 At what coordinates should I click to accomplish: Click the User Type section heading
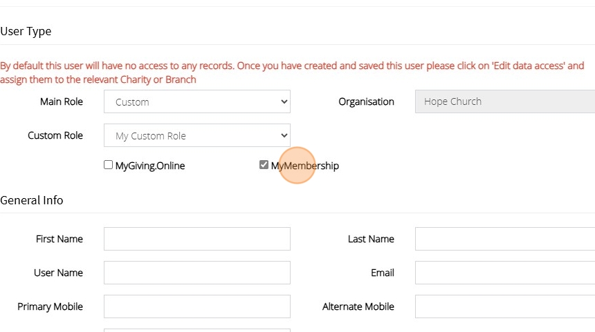26,31
